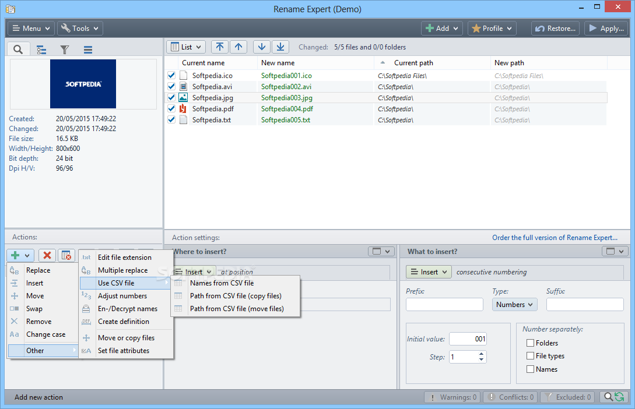Image resolution: width=635 pixels, height=409 pixels.
Task: Open the Menu dropdown
Action: point(31,29)
